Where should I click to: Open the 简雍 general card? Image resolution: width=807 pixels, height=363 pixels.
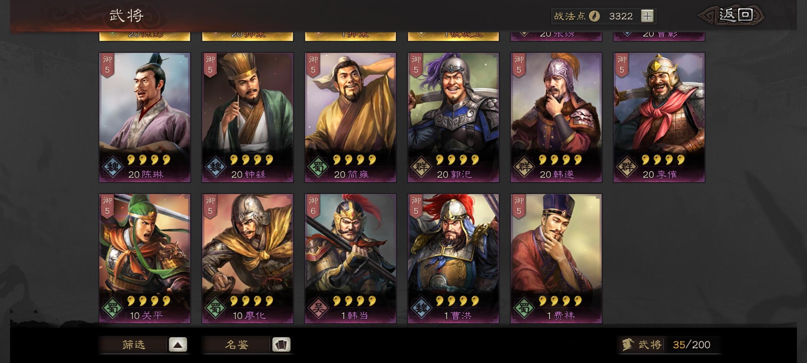(x=350, y=117)
